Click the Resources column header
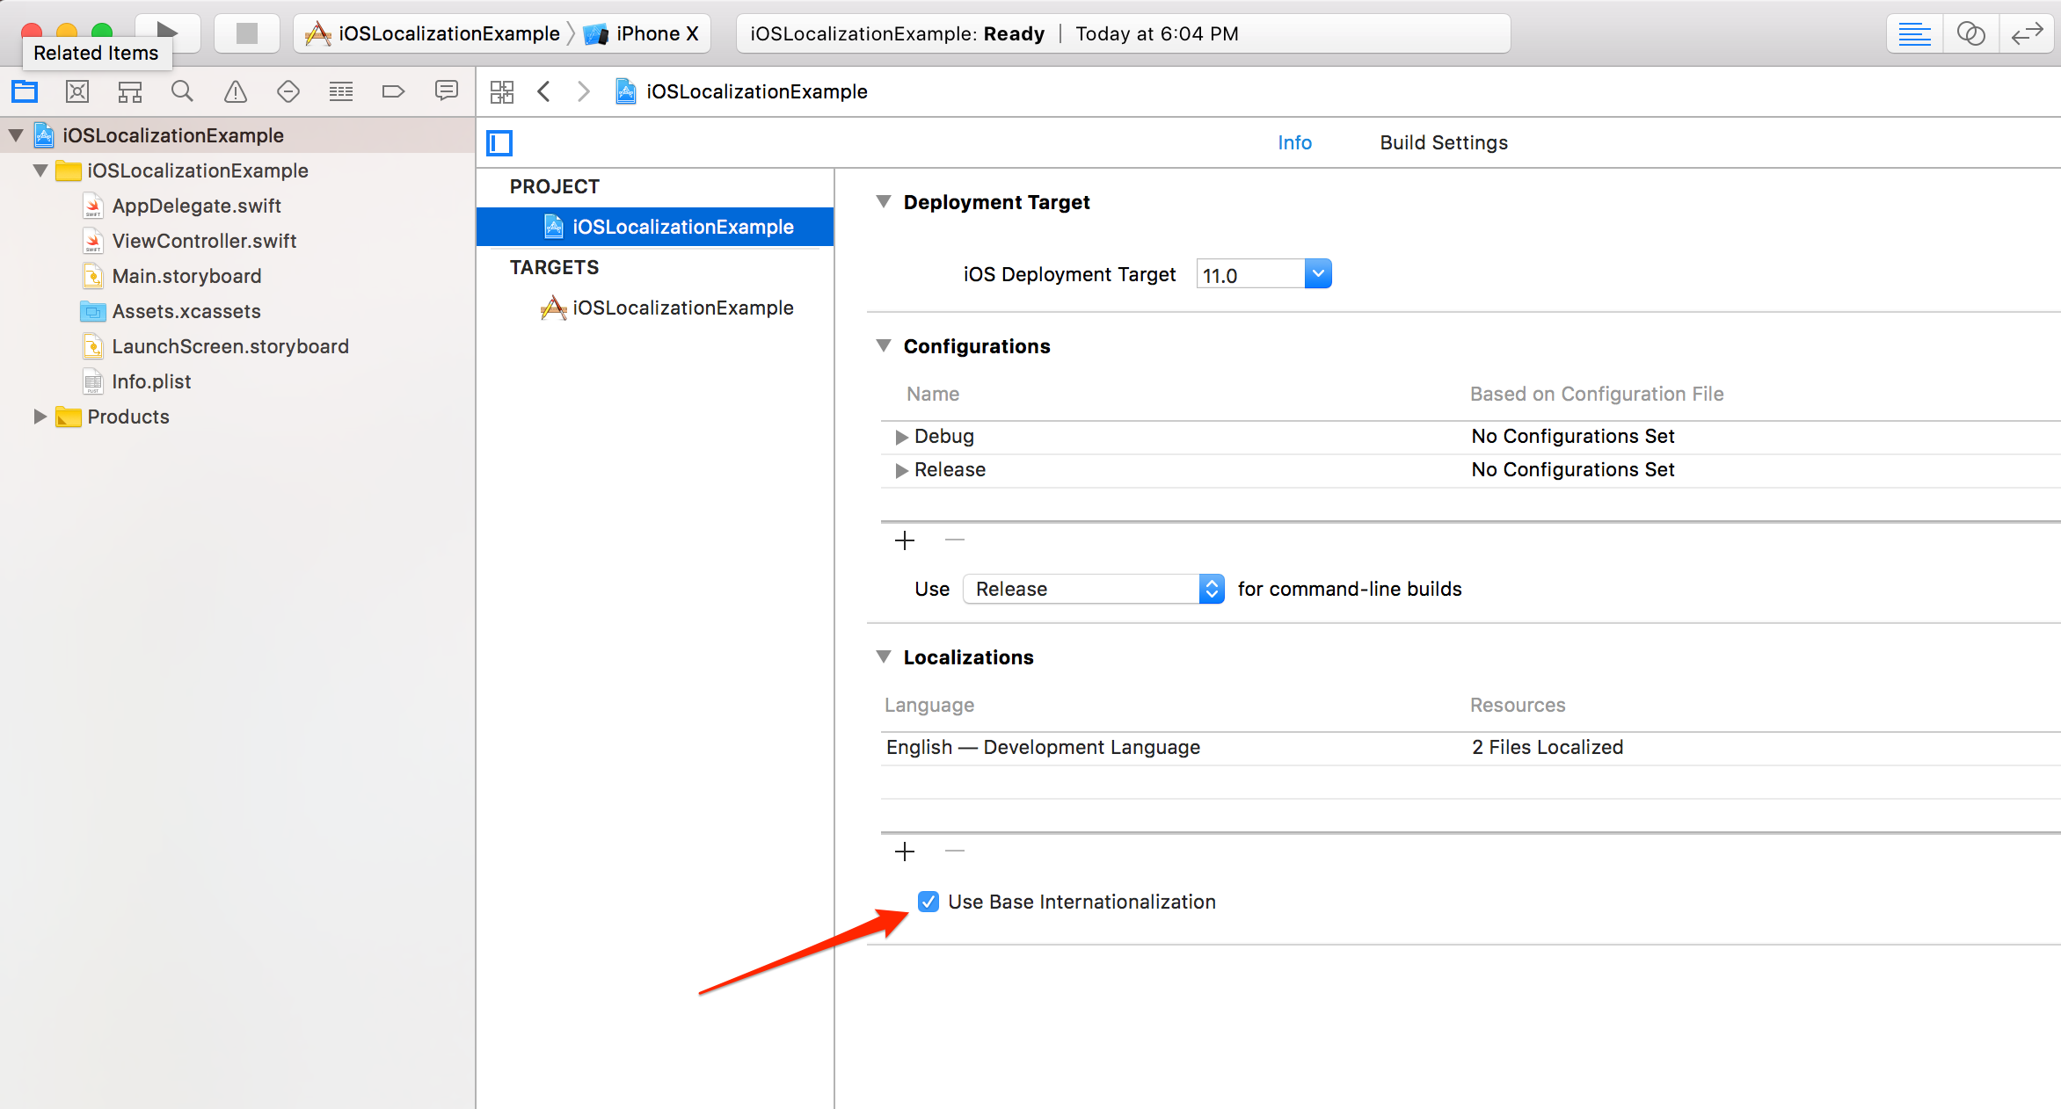The height and width of the screenshot is (1109, 2061). click(x=1518, y=705)
